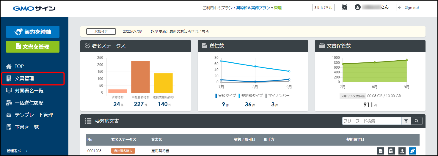Open 下書き一覧 in the sidebar
The width and height of the screenshot is (438, 156).
(26, 127)
